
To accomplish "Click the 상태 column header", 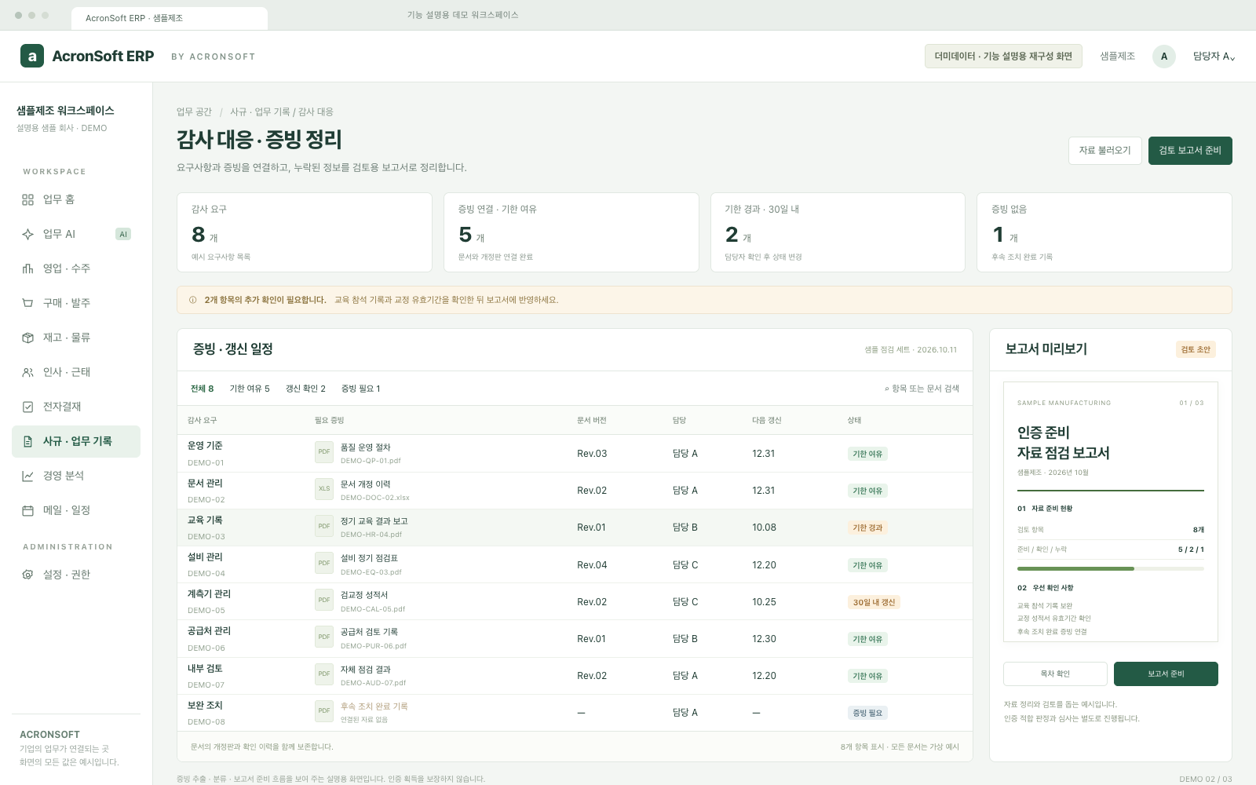I will coord(854,421).
